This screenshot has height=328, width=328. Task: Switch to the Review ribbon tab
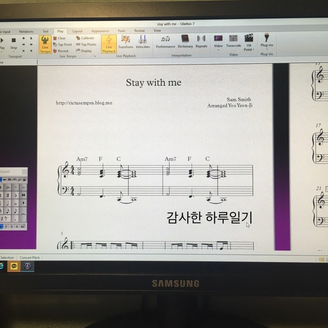[x=139, y=30]
